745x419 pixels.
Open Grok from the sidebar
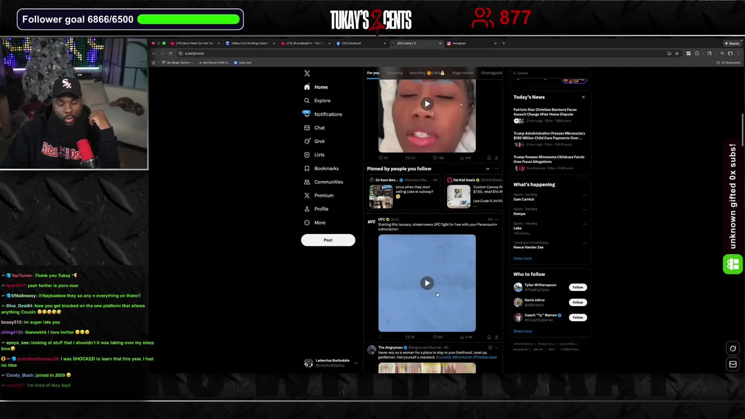(314, 141)
